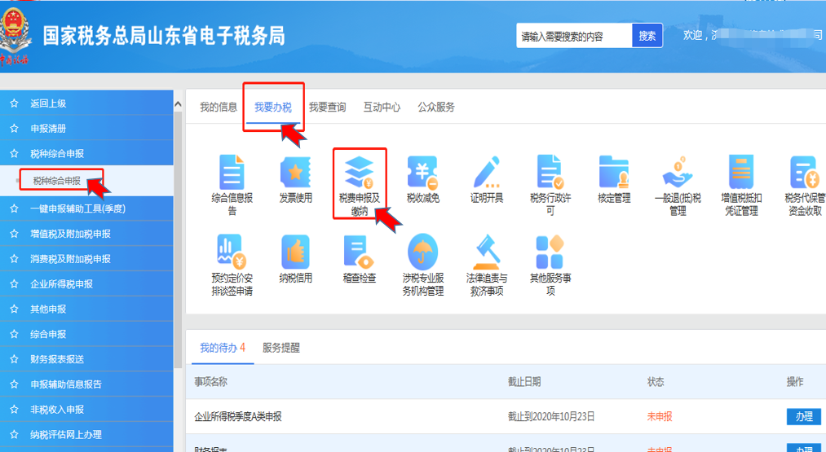
Task: Switch to the 互动中心 tab
Action: coord(382,108)
